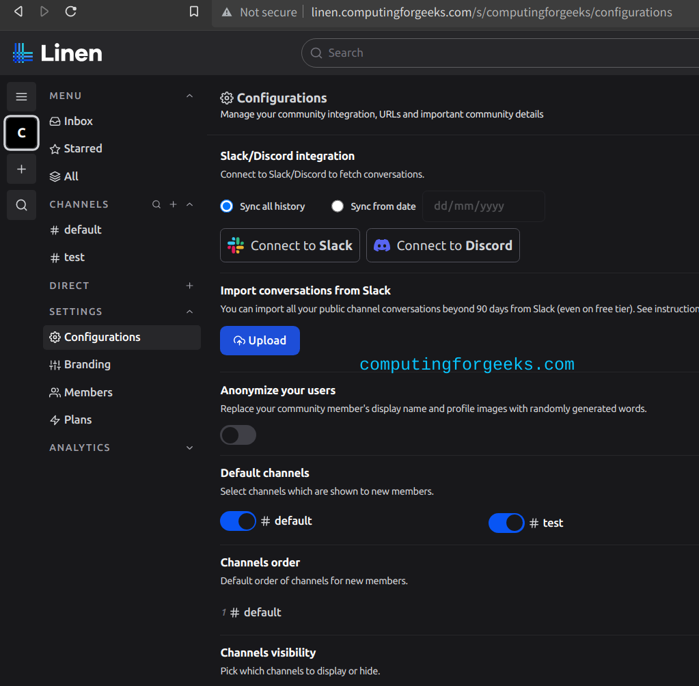Viewport: 699px width, 686px height.
Task: Search channels using the Channels magnifier icon
Action: click(x=156, y=204)
